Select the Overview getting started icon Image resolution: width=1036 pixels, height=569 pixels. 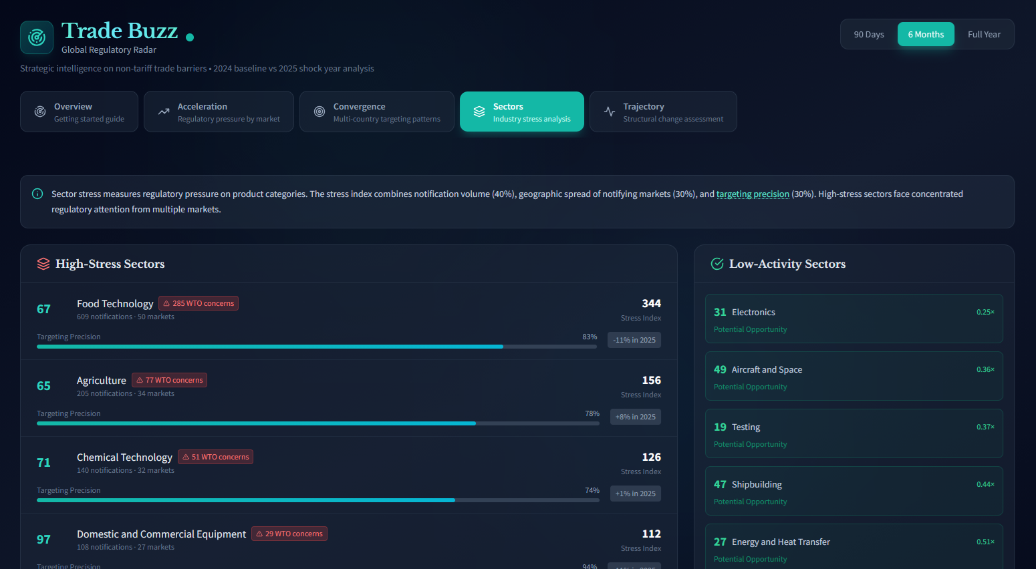pyautogui.click(x=41, y=112)
